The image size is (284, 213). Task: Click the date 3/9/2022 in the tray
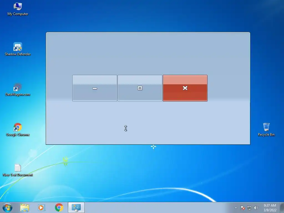270,210
